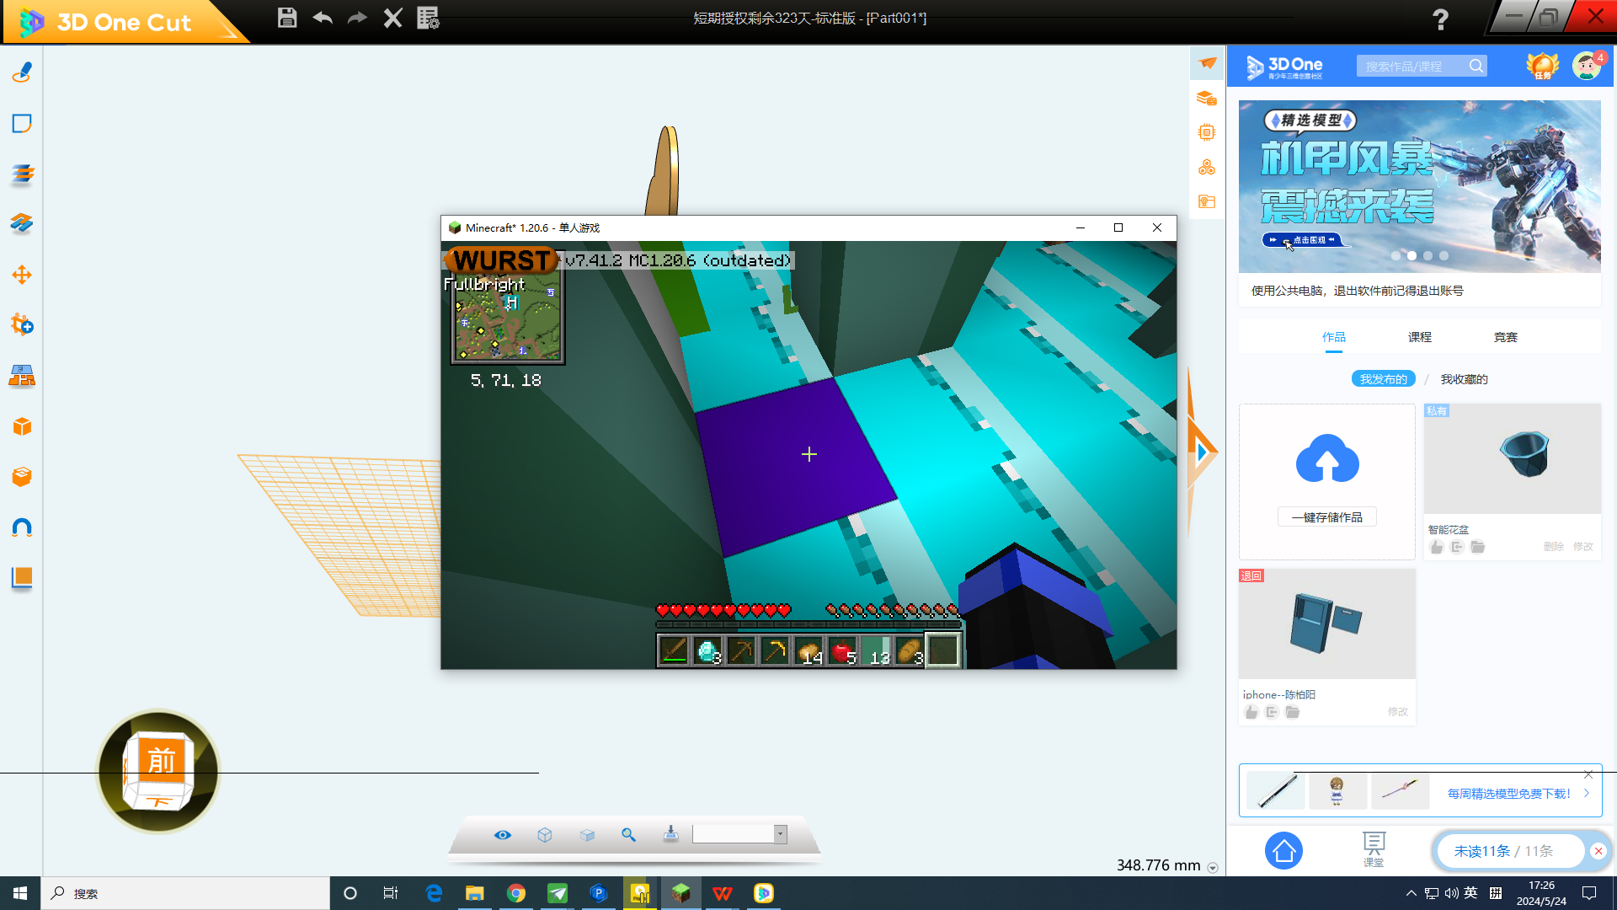Open the dropdown in bottom view toolbar
This screenshot has width=1617, height=910.
click(x=781, y=834)
